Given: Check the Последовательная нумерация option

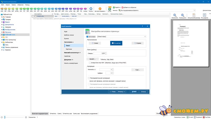Looking at the screenshot, I should click(x=89, y=78).
